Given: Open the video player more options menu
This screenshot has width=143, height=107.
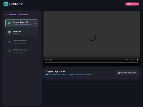Looking at the screenshot, I should point(137,60).
